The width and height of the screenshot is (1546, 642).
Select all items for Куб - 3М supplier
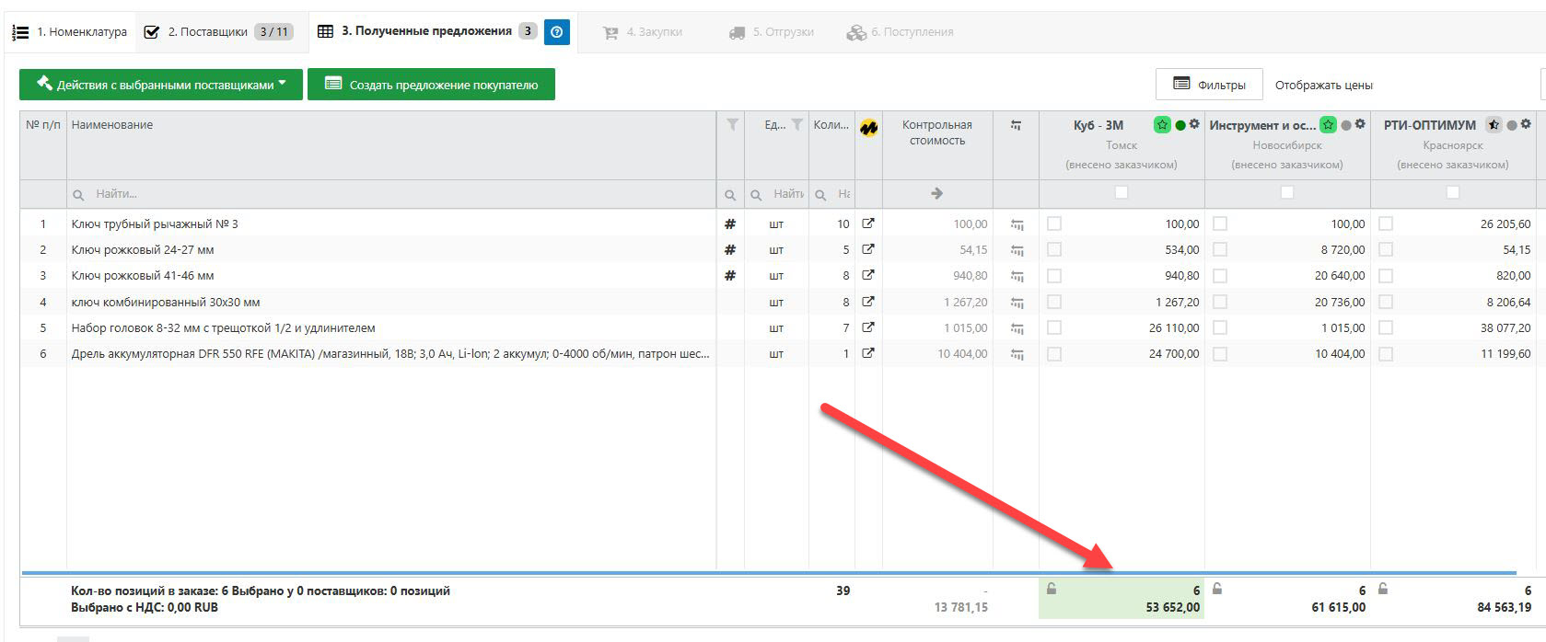1121,193
